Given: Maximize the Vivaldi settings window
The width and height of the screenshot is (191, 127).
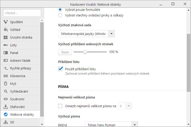Looking at the screenshot, I should [x=173, y=4].
